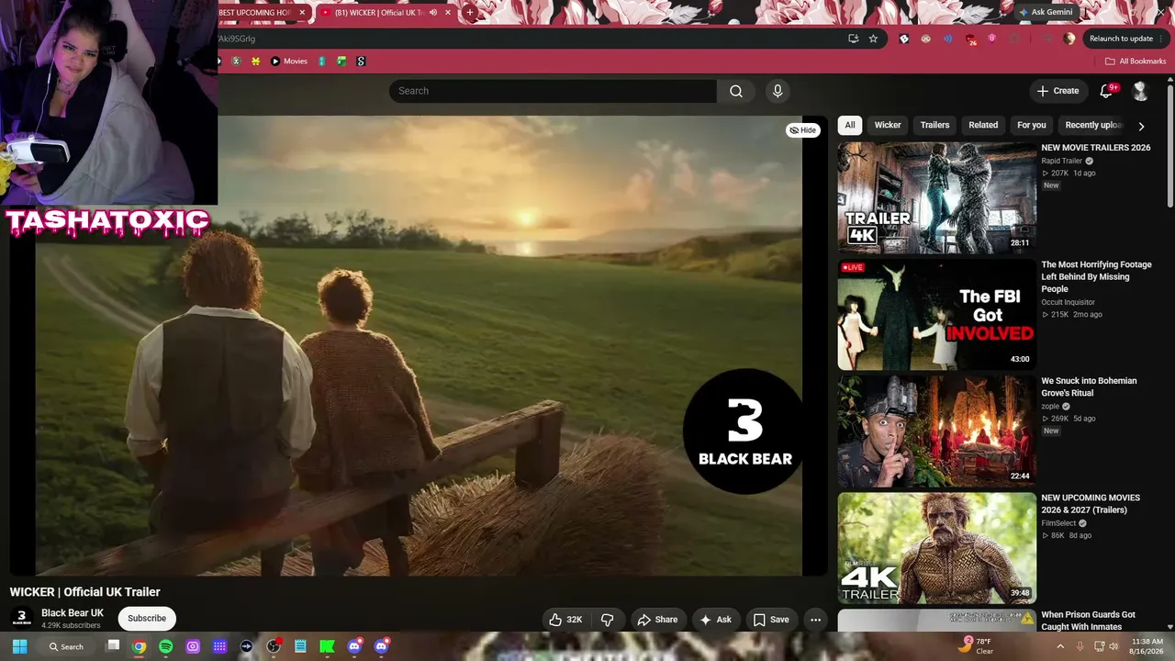Open the Black Bear UK channel name link
The height and width of the screenshot is (661, 1175).
click(73, 613)
